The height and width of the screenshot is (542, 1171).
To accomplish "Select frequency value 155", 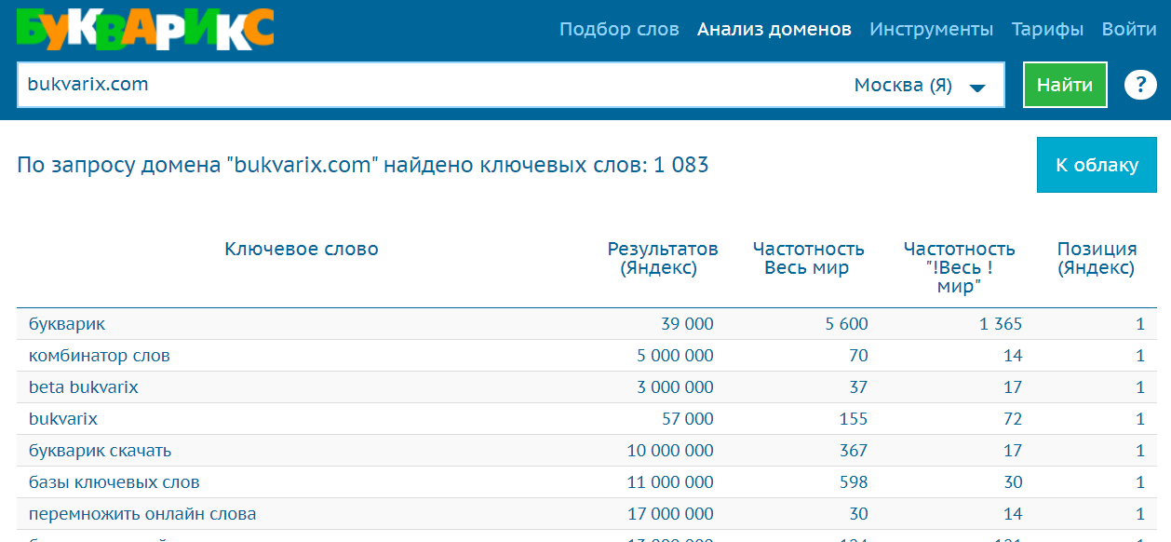I will (x=854, y=419).
